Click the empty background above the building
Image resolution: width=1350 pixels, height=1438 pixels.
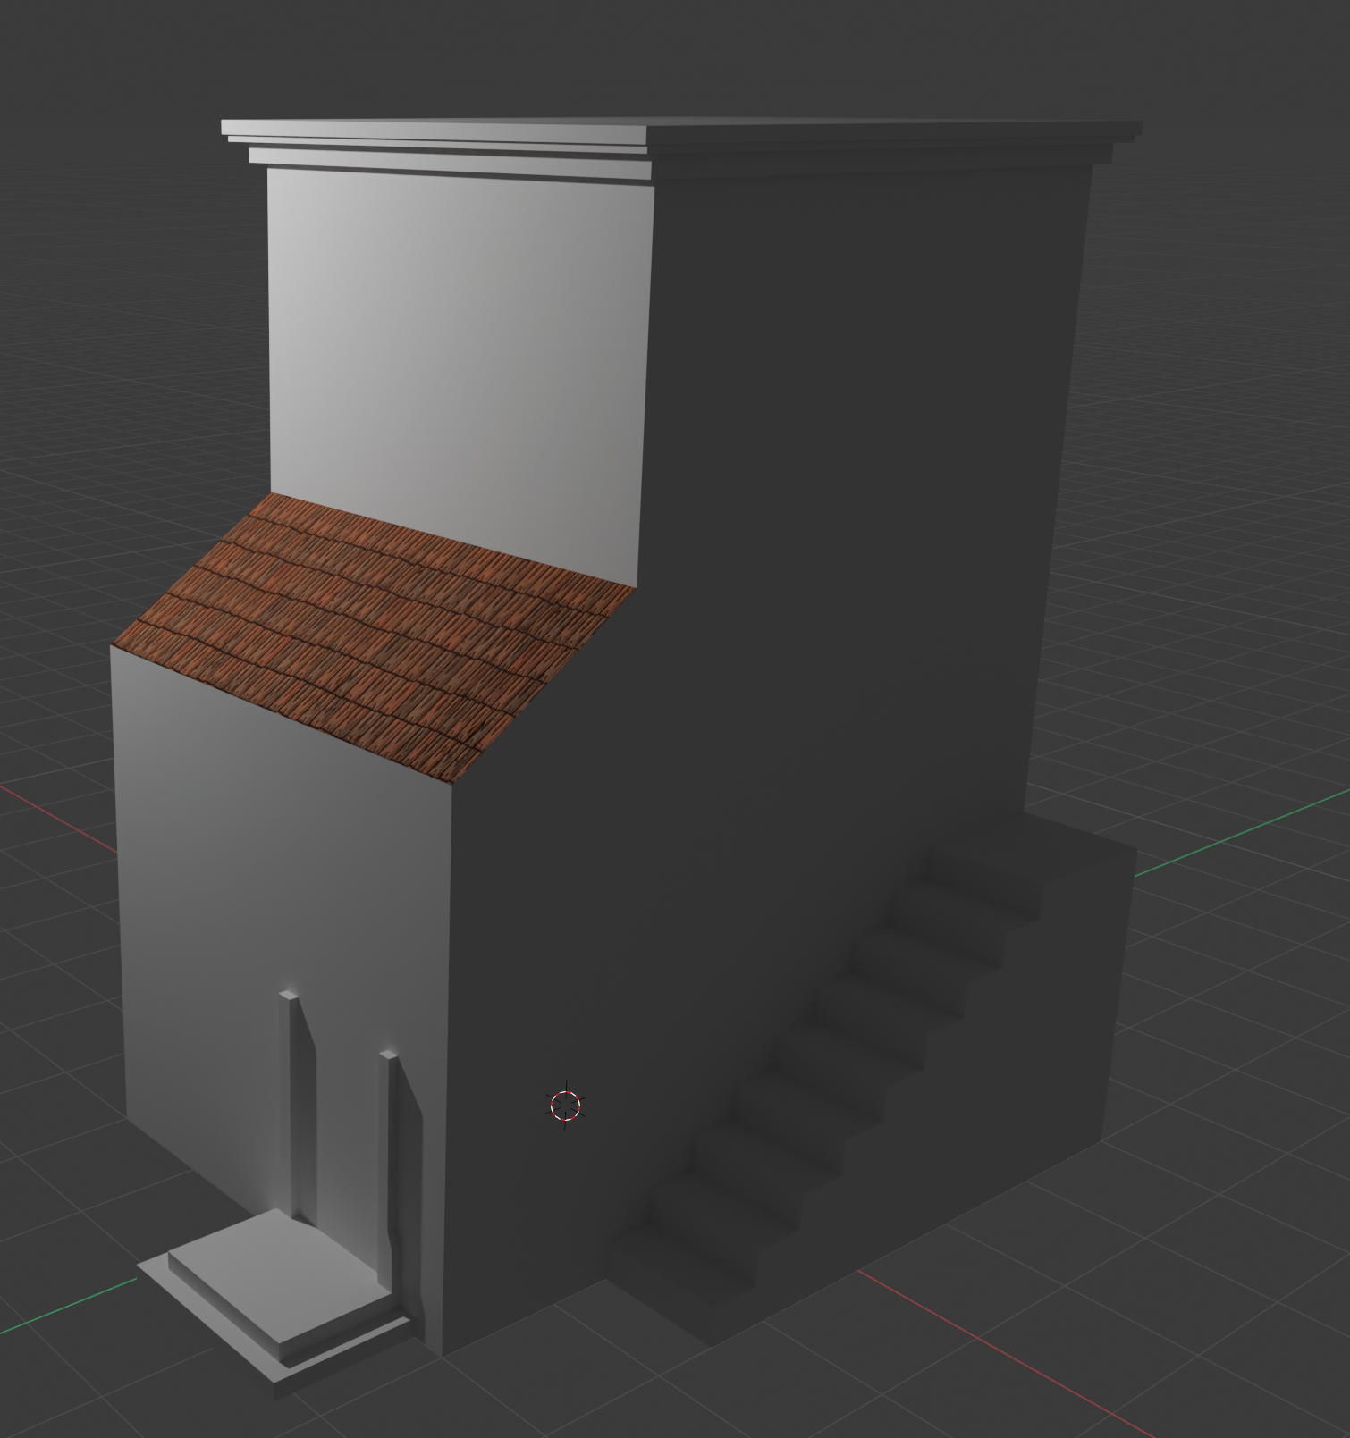(671, 54)
